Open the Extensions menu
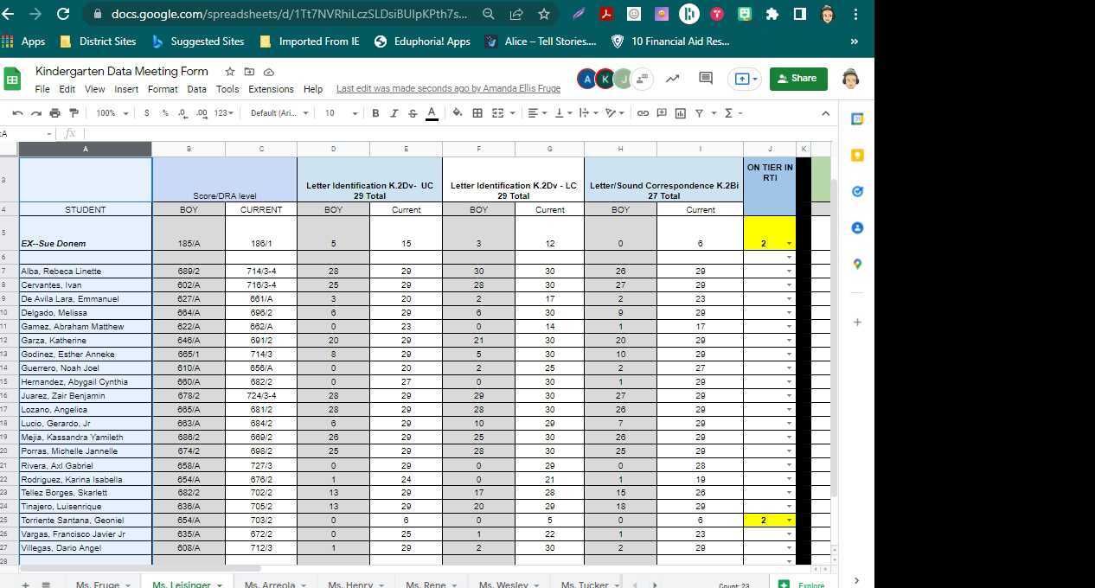Screen dimensions: 1095x588 coord(271,89)
